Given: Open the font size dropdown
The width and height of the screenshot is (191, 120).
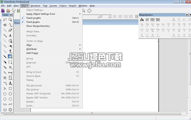Looking at the screenshot, I should coord(109,16).
